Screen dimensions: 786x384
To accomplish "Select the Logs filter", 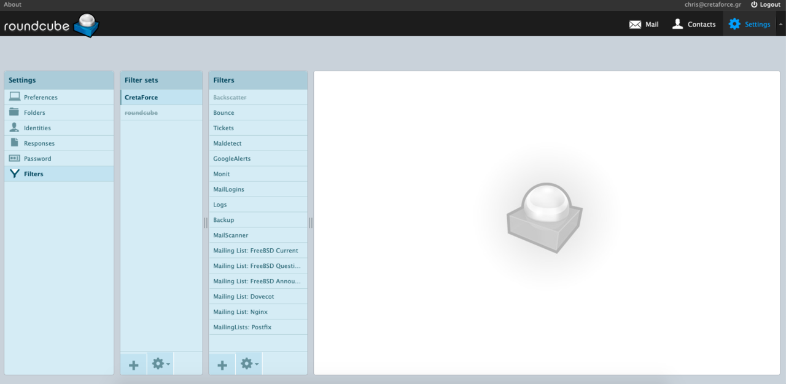I will pyautogui.click(x=258, y=205).
